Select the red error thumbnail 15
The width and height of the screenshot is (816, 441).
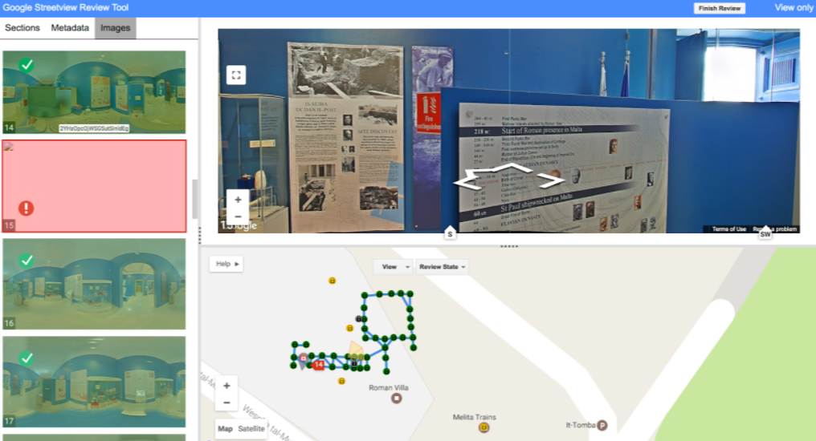(94, 185)
